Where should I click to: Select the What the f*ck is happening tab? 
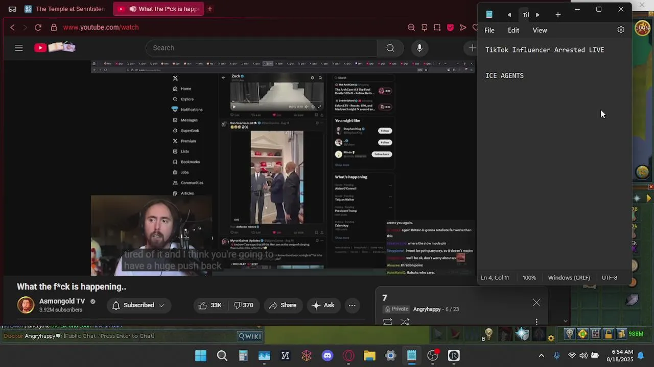point(158,9)
